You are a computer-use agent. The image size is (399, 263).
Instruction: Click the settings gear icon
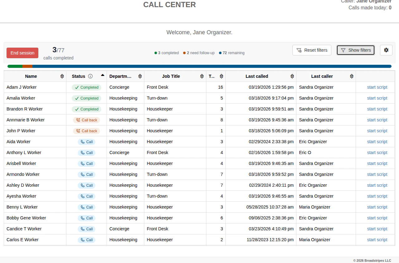[x=386, y=50]
